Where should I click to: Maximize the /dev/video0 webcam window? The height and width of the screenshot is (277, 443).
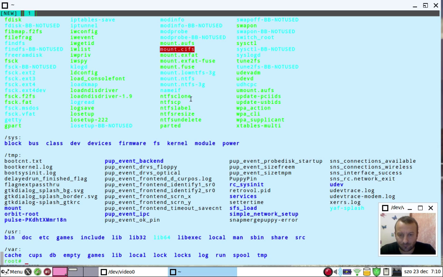point(420,208)
